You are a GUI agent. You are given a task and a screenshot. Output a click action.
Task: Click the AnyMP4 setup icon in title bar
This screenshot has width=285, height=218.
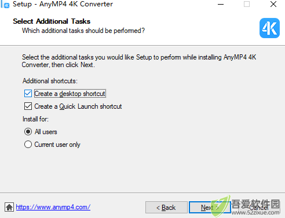(6, 5)
